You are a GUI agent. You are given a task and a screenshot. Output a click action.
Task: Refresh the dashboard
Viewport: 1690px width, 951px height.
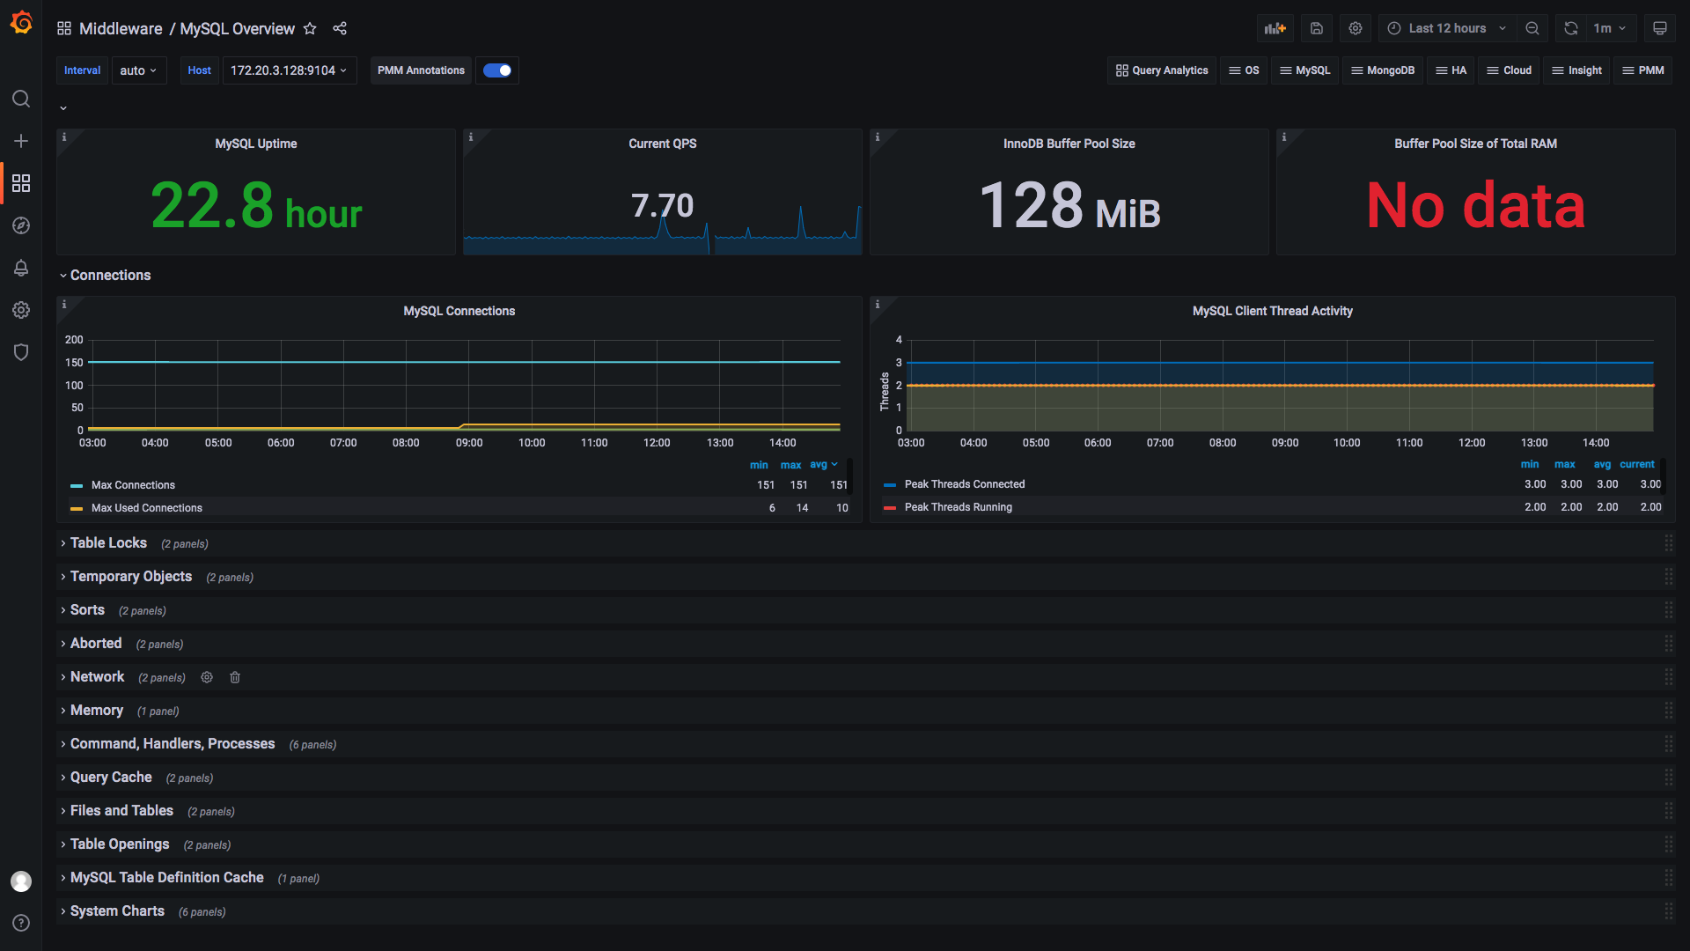click(x=1571, y=28)
